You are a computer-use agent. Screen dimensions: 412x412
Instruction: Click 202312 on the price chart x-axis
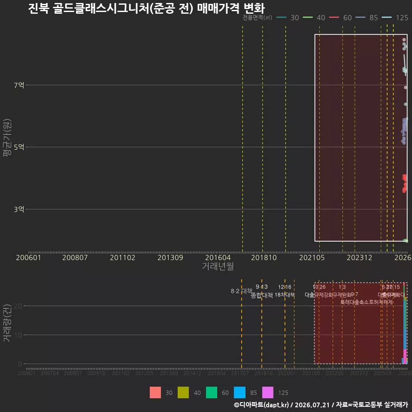point(360,257)
